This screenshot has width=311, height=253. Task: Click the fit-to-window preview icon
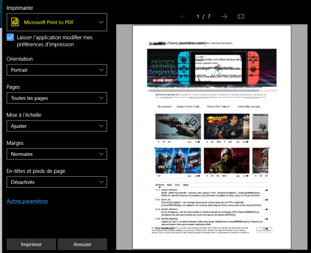(x=241, y=17)
